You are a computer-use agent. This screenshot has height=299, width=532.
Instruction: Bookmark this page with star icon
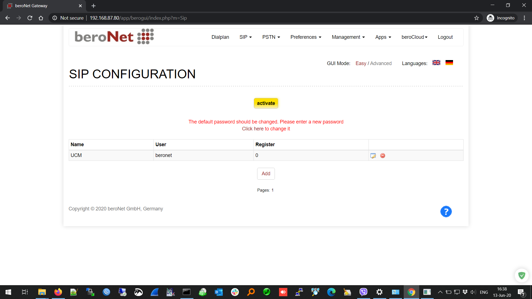click(x=476, y=18)
